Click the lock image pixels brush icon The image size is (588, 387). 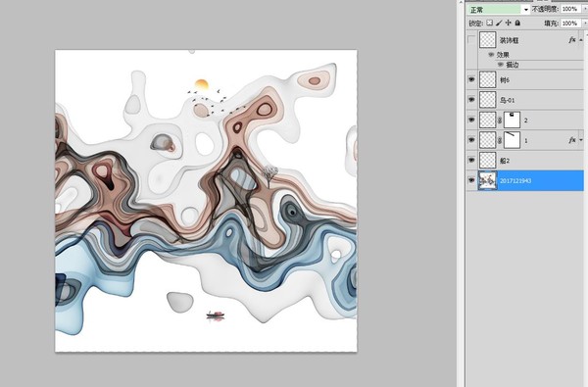(x=499, y=23)
